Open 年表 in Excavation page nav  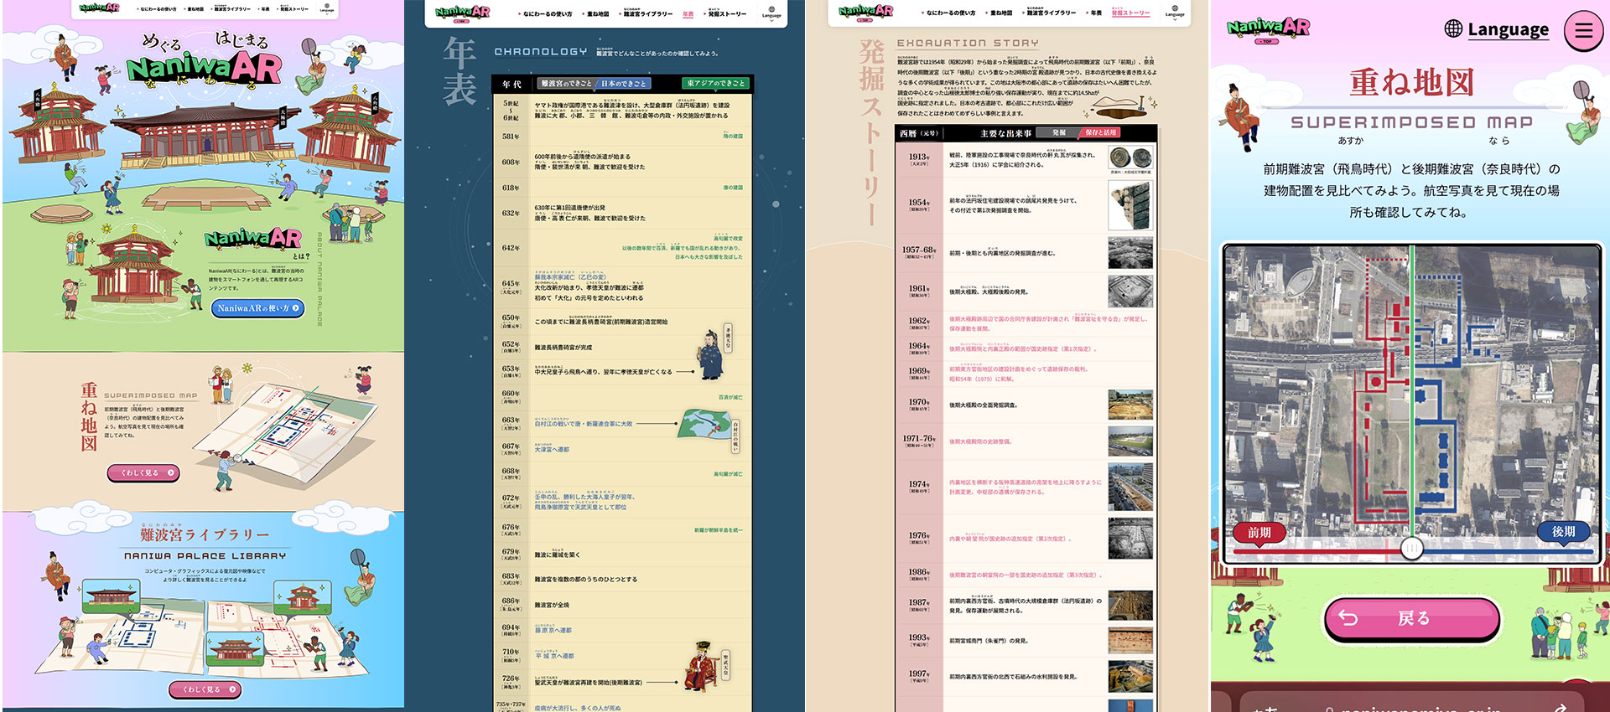pos(1094,14)
